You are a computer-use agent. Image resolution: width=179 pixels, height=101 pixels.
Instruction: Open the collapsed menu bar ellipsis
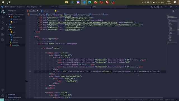(x=41, y=7)
